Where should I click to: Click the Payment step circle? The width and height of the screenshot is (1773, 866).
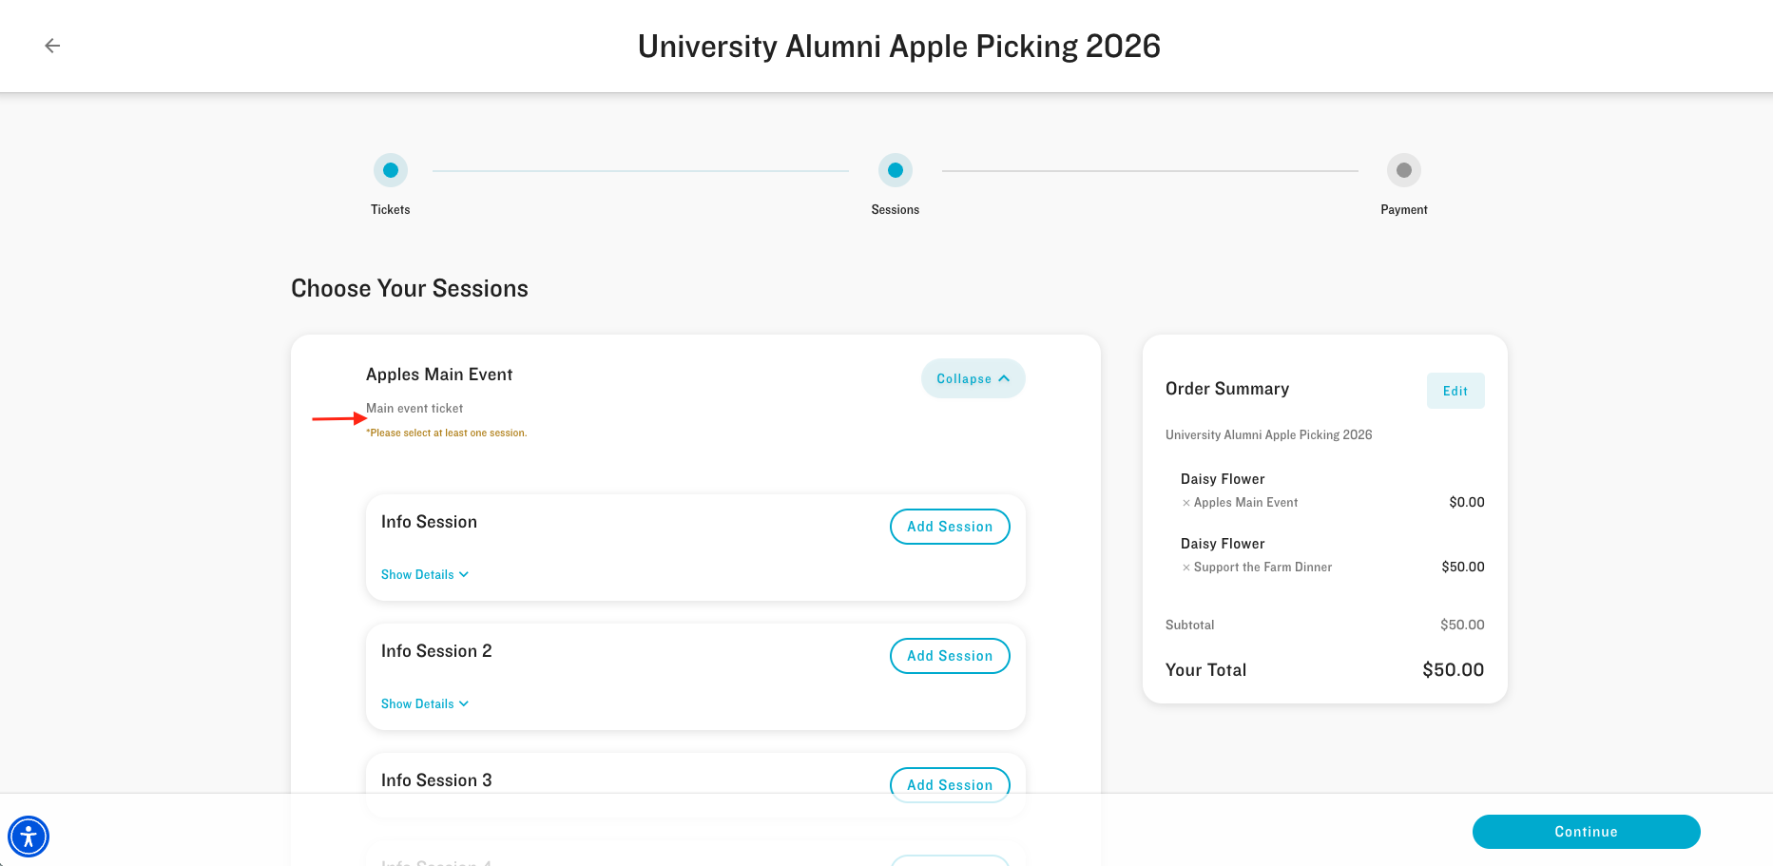1403,170
